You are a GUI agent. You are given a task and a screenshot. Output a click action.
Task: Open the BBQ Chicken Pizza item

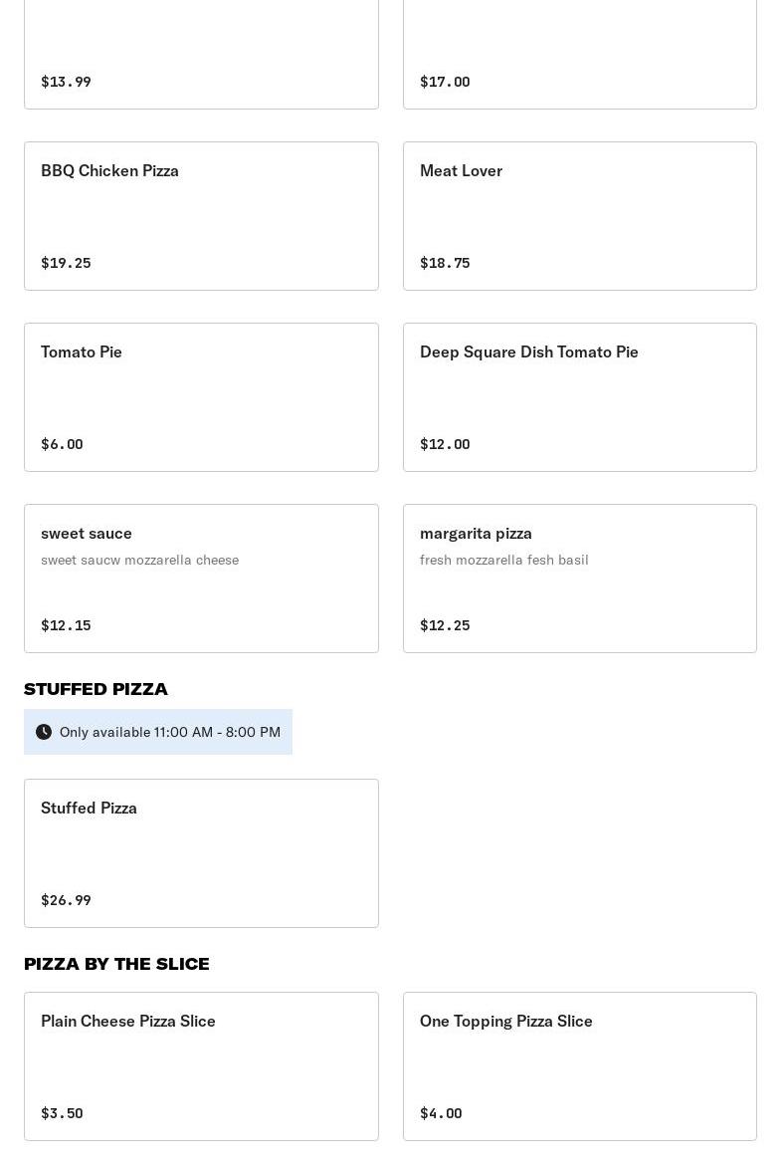(x=201, y=216)
